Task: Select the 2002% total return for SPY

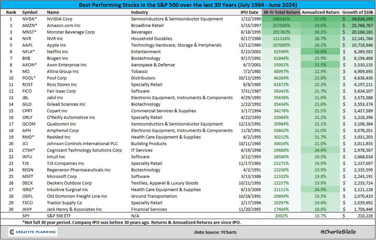Action: 281,216
